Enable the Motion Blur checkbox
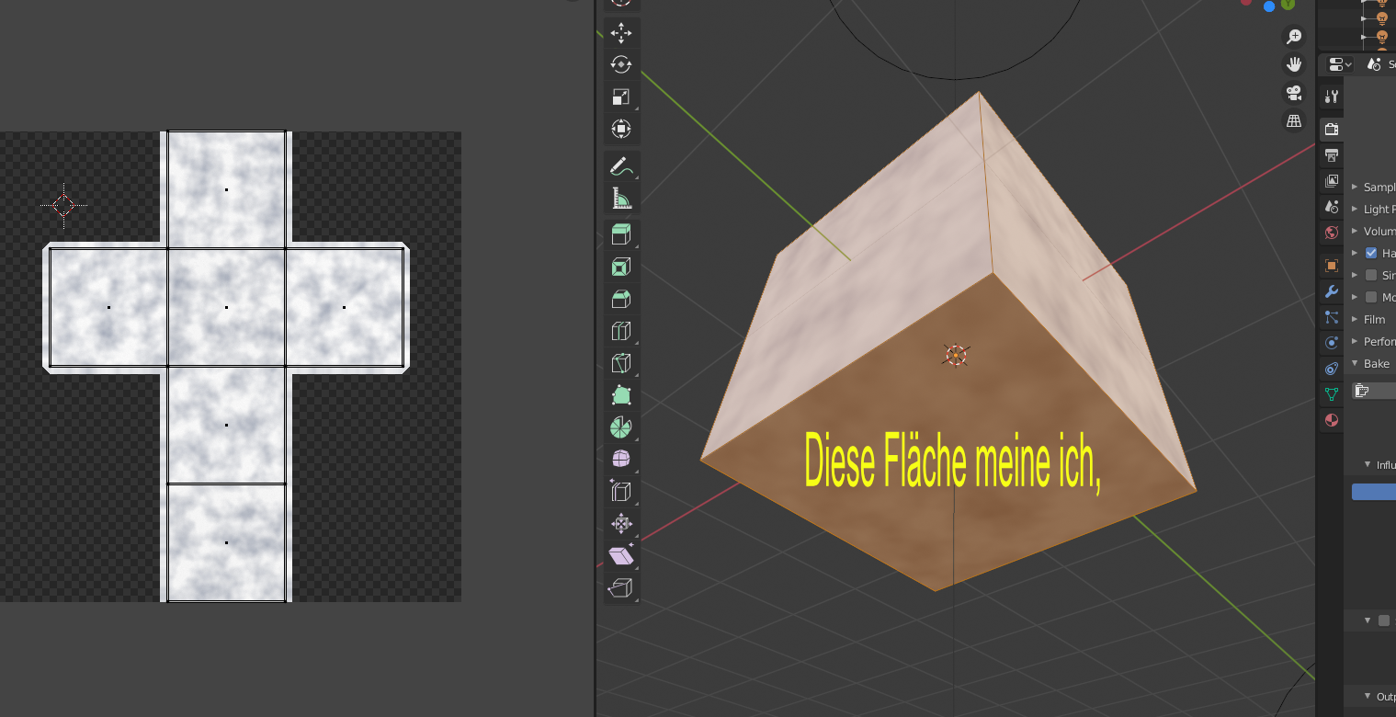This screenshot has width=1396, height=717. (1371, 297)
